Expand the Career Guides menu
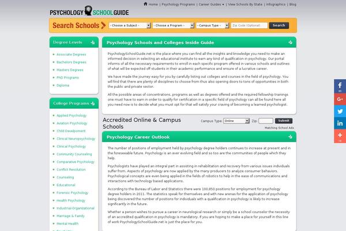346x231 pixels. pos(211,5)
